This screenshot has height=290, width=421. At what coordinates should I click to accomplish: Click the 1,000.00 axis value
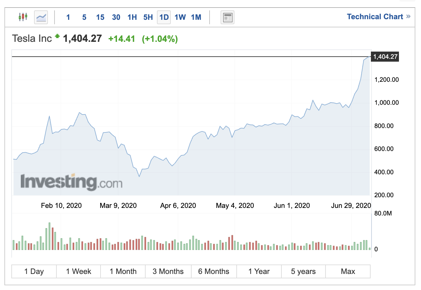pyautogui.click(x=387, y=103)
